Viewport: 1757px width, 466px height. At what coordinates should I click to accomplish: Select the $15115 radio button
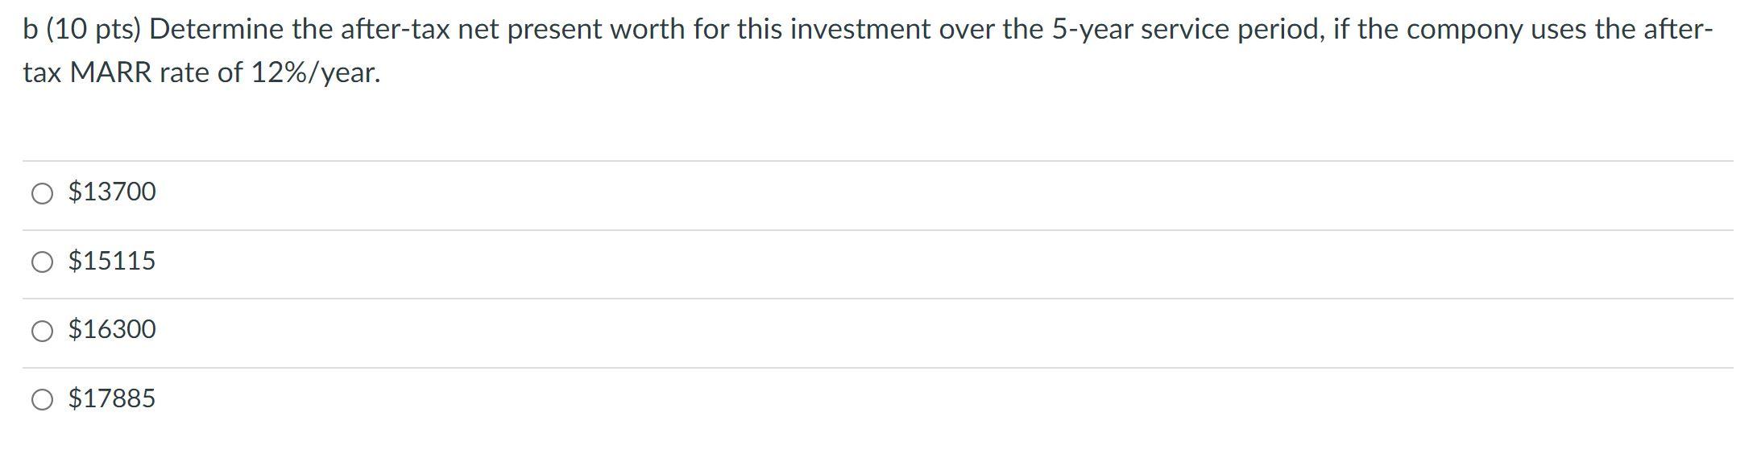[43, 262]
